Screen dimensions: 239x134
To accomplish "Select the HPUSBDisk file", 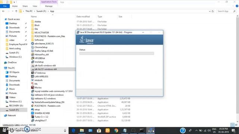I will (40, 58).
